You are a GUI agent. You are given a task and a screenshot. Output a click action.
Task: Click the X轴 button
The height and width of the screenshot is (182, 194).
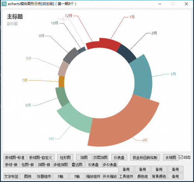(x=61, y=176)
